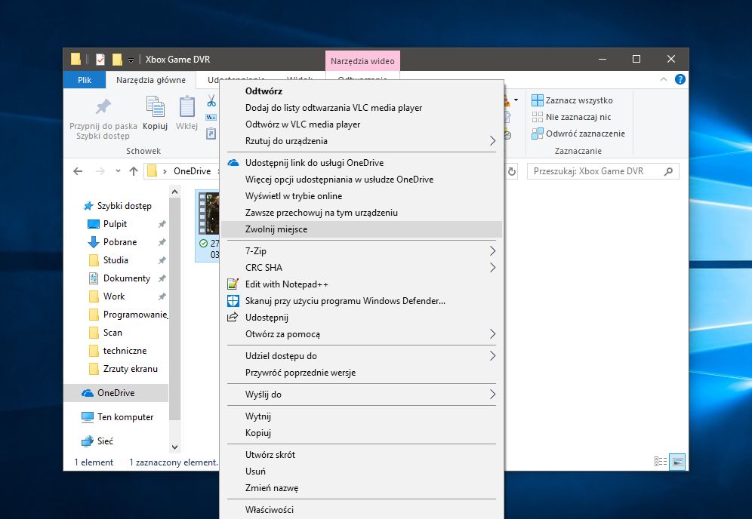
Task: Click the refresh icon beside the address bar
Action: point(512,171)
